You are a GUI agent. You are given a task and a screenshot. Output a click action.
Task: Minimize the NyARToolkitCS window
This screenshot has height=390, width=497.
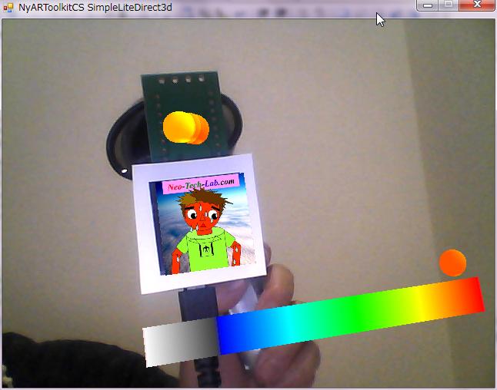(x=428, y=5)
